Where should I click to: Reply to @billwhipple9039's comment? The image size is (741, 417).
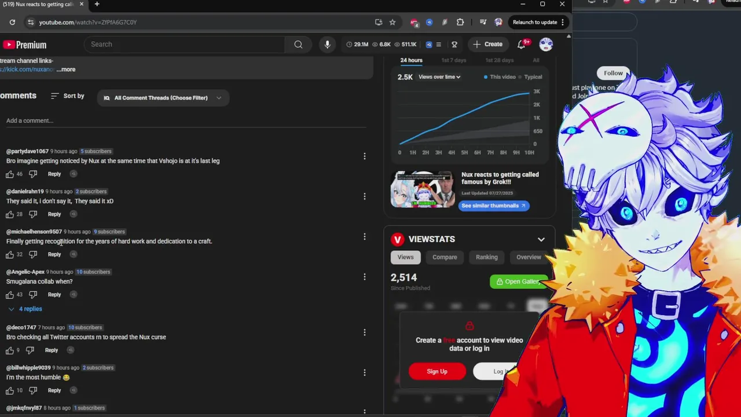(54, 390)
